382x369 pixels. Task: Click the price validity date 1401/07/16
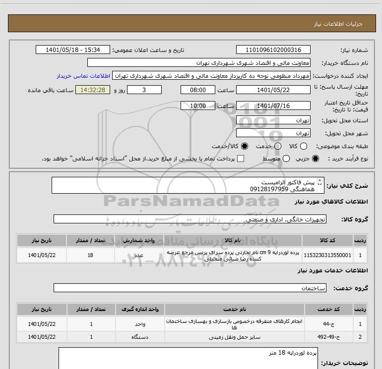click(273, 105)
